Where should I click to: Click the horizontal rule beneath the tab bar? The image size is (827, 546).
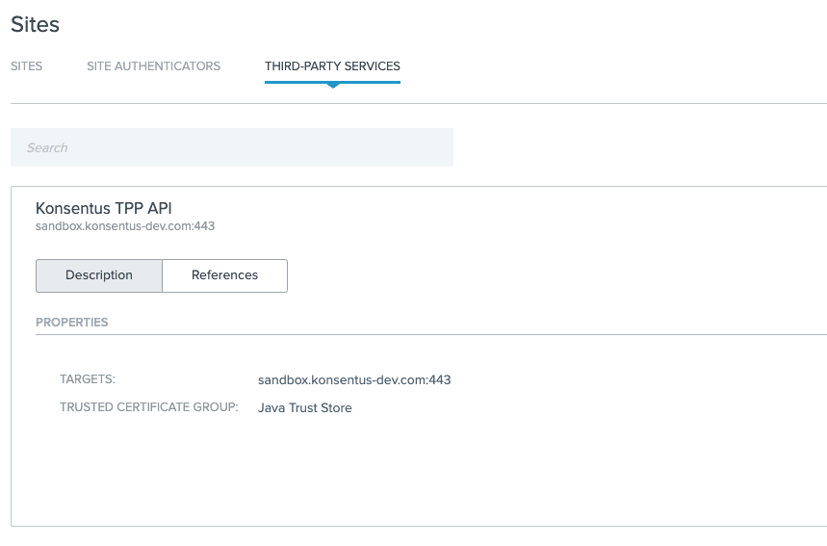coord(419,103)
